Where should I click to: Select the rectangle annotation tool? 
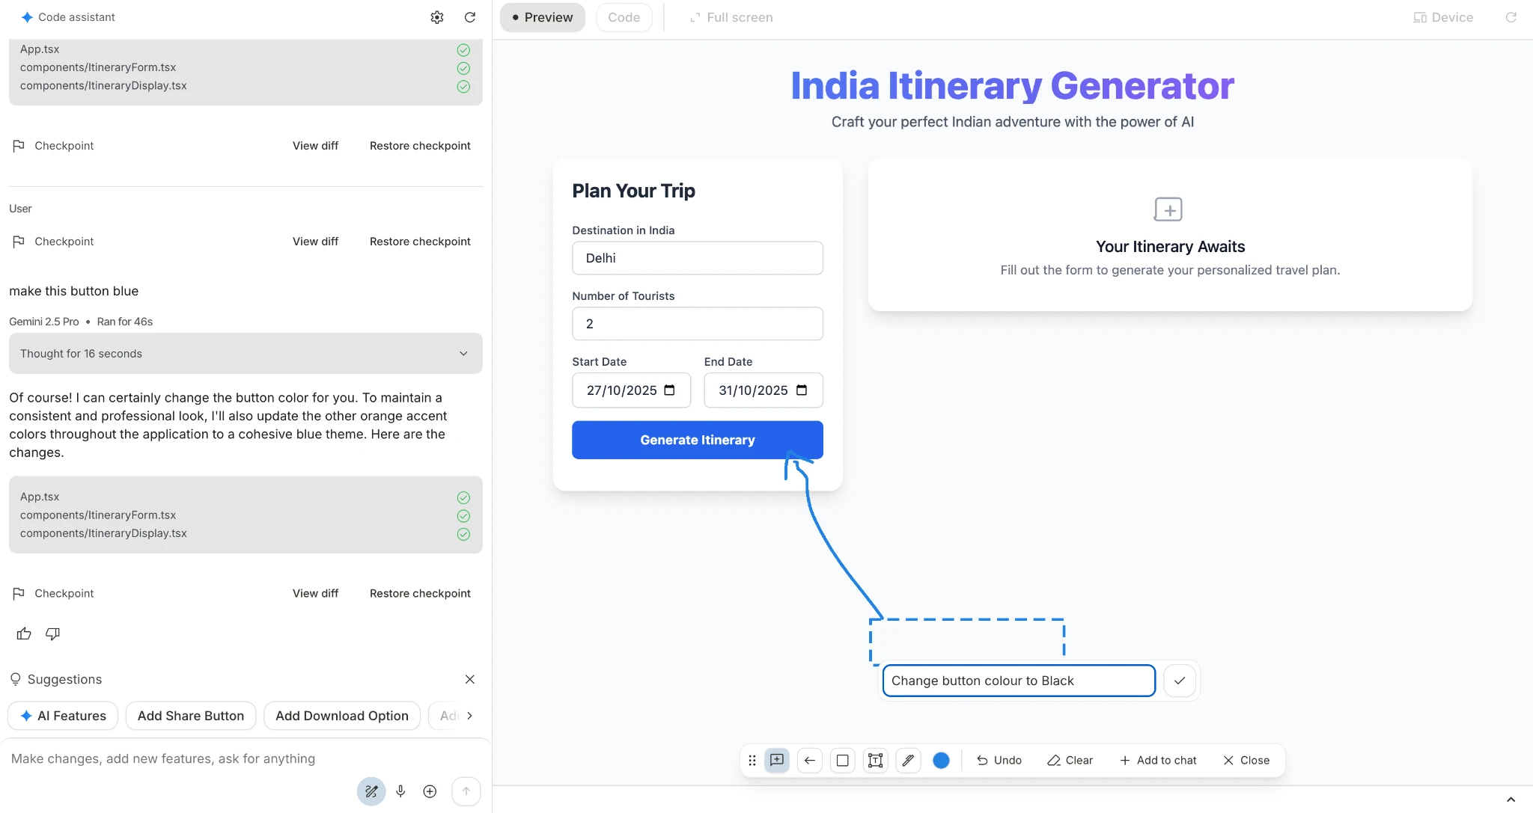point(842,761)
